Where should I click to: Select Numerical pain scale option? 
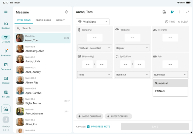170,83
